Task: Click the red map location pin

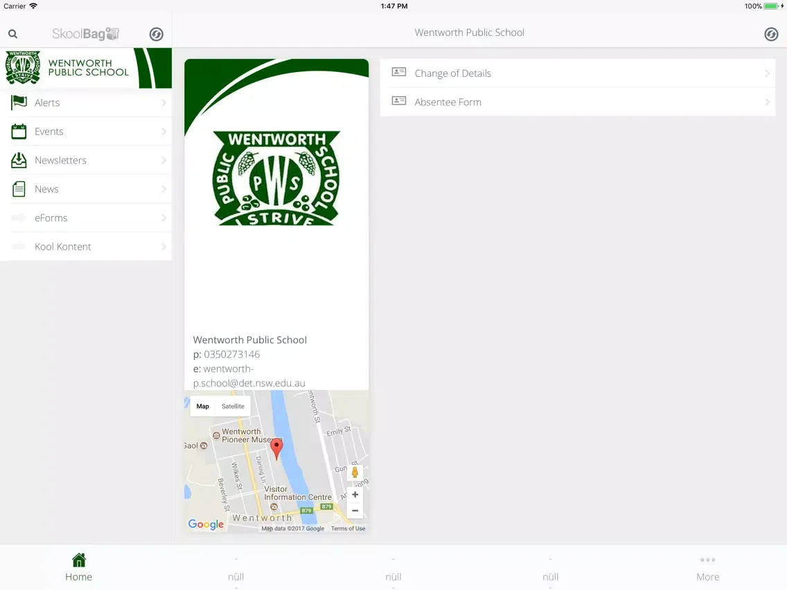Action: click(x=276, y=449)
